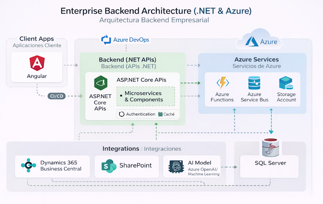Image resolution: width=323 pixels, height=204 pixels.
Task: Click the Azure Functions lightning icon
Action: tap(223, 83)
